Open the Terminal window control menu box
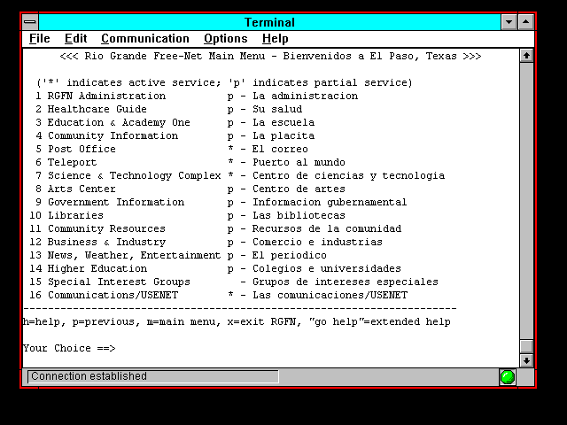This screenshot has width=567, height=425. coord(30,22)
